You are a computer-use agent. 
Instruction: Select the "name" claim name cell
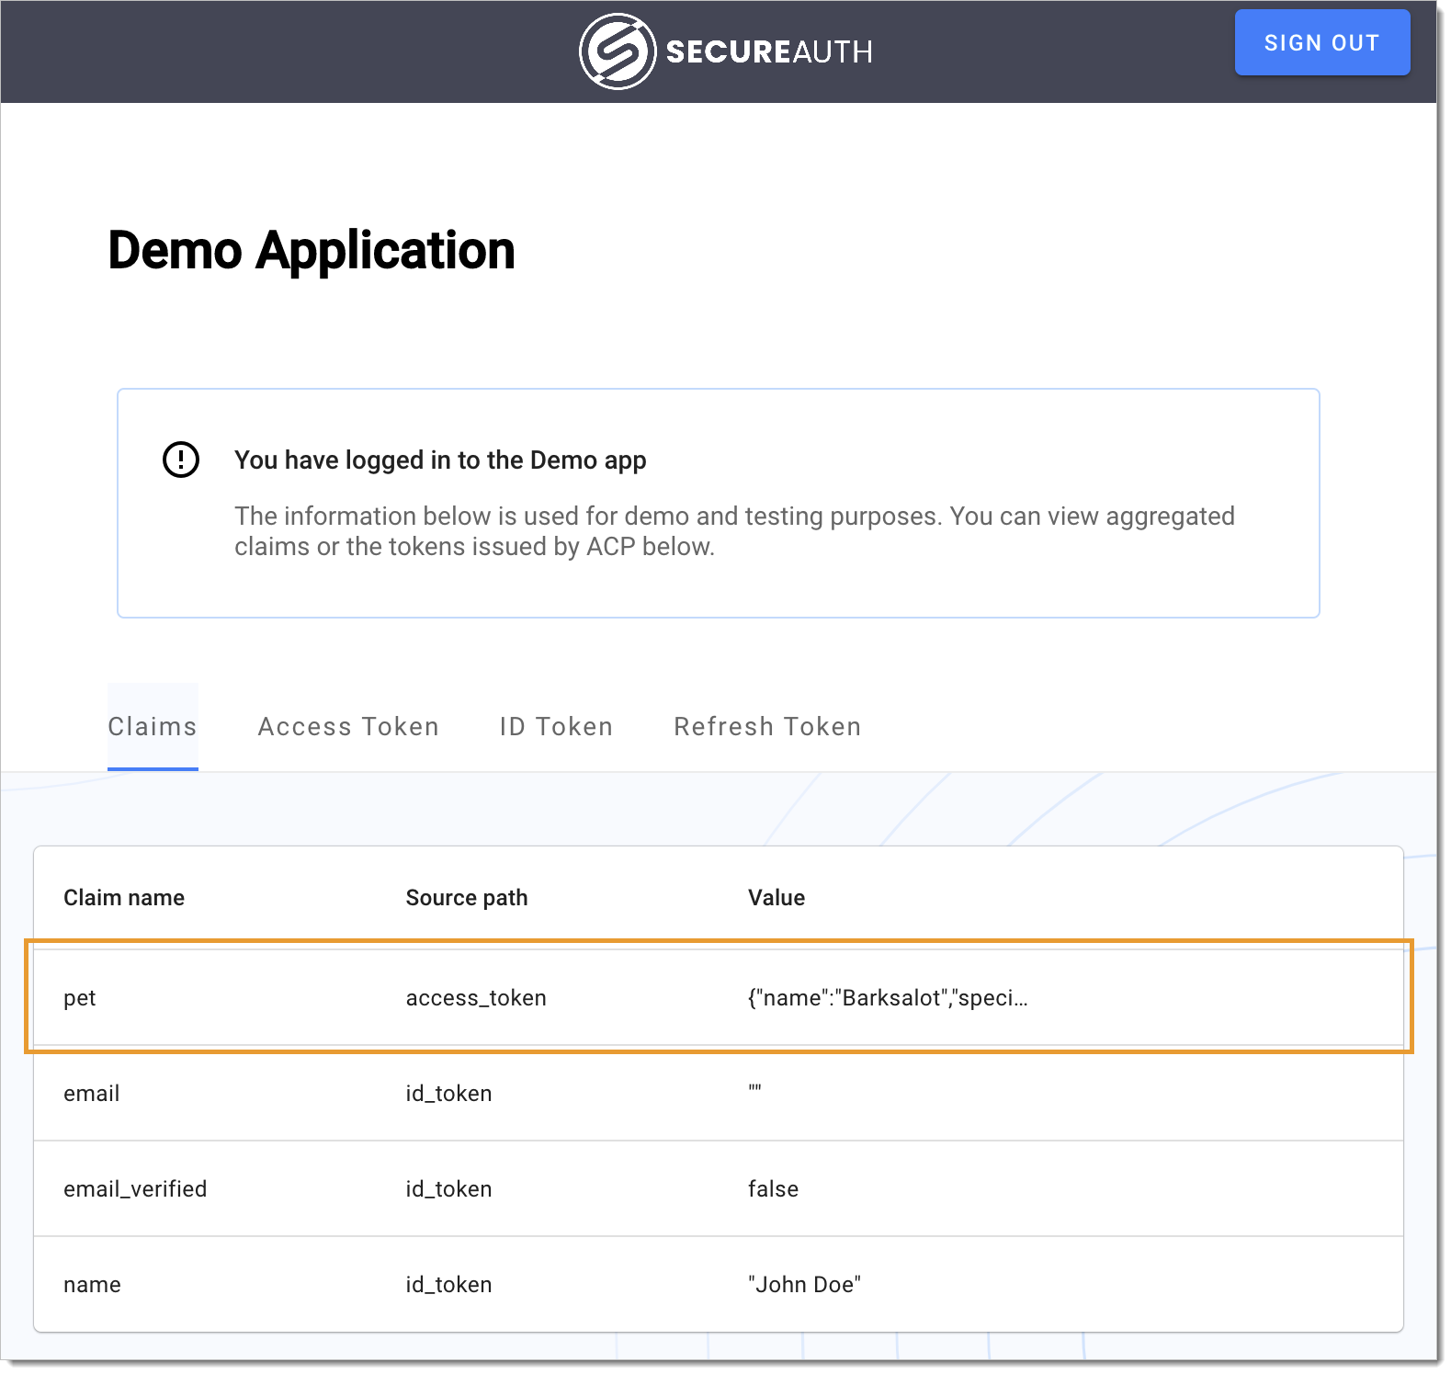point(92,1285)
